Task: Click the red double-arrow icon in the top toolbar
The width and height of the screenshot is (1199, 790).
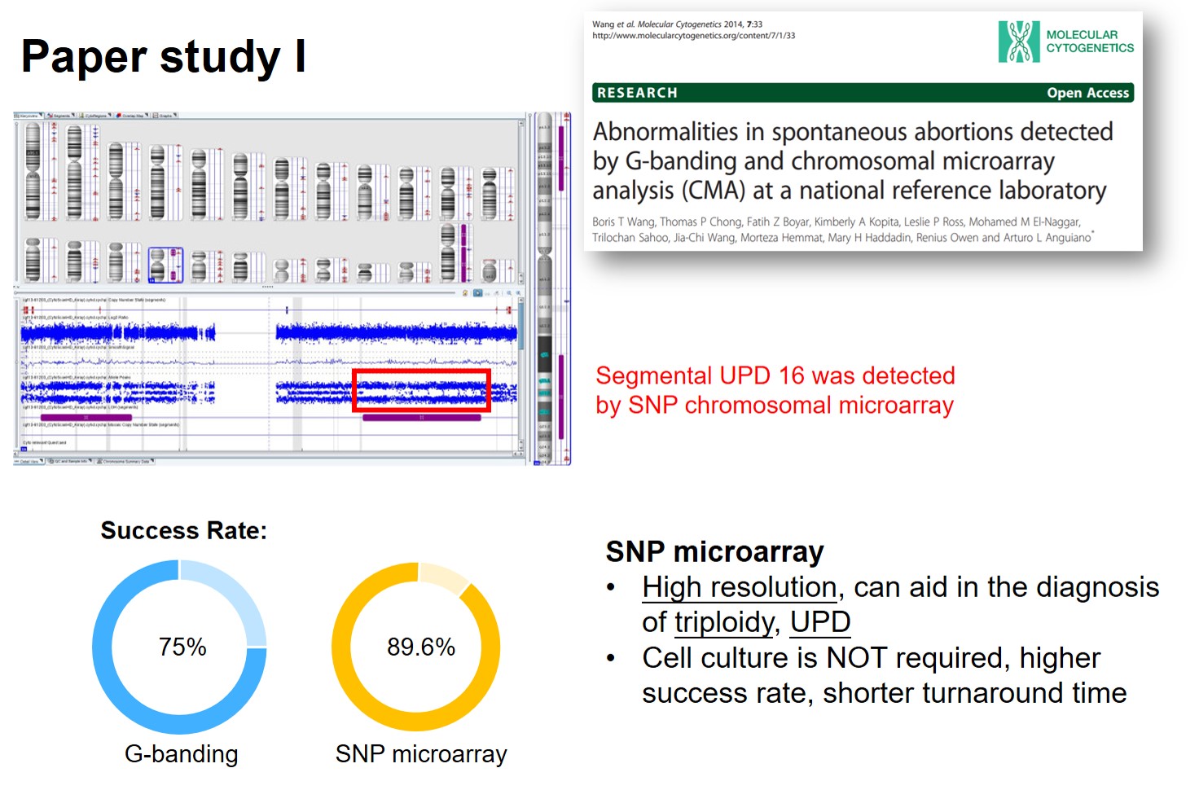Action: [x=50, y=115]
